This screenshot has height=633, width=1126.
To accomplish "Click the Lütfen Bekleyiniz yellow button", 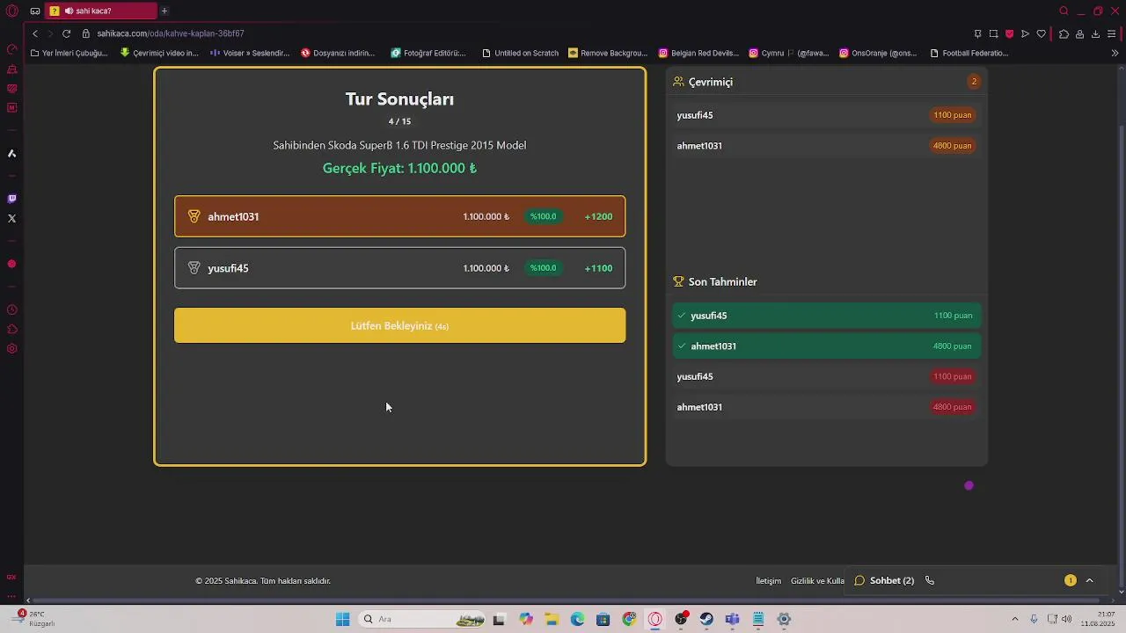I will (400, 325).
